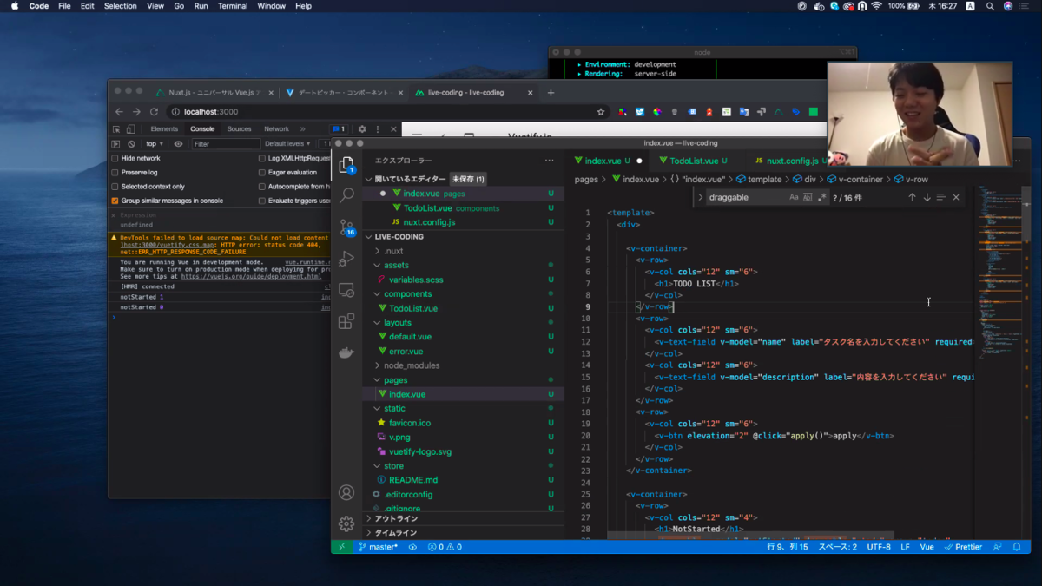The height and width of the screenshot is (586, 1042).
Task: Open the Manage gear in activity bar
Action: click(x=346, y=523)
